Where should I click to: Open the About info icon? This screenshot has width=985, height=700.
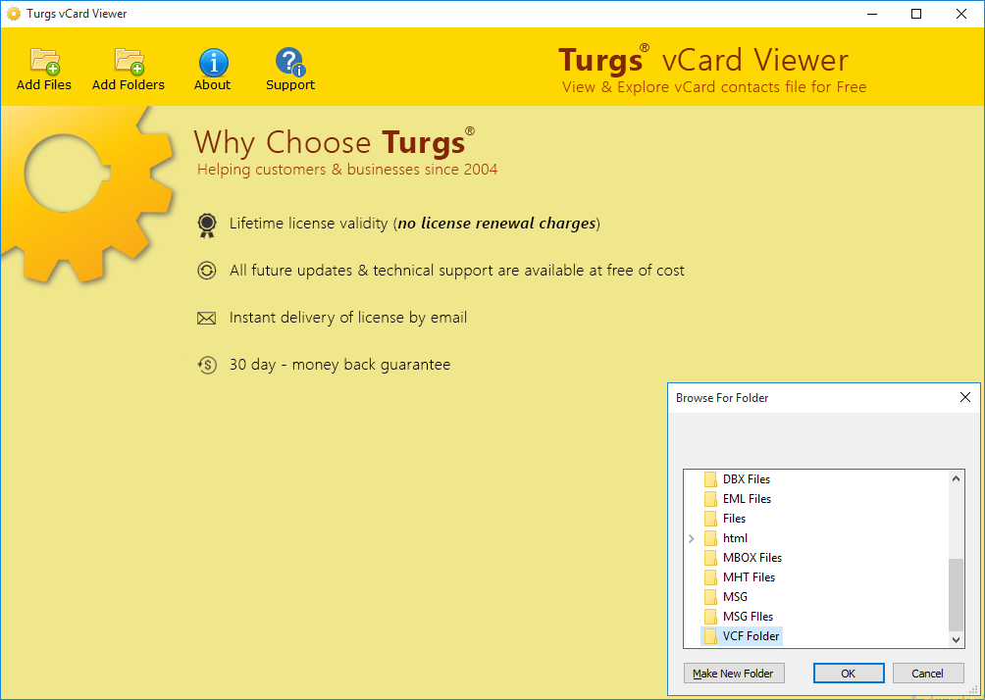tap(214, 63)
